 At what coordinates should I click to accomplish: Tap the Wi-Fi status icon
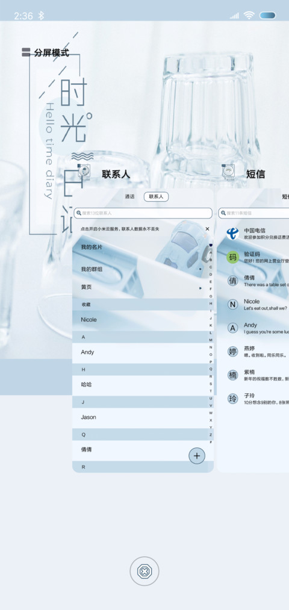(x=249, y=15)
